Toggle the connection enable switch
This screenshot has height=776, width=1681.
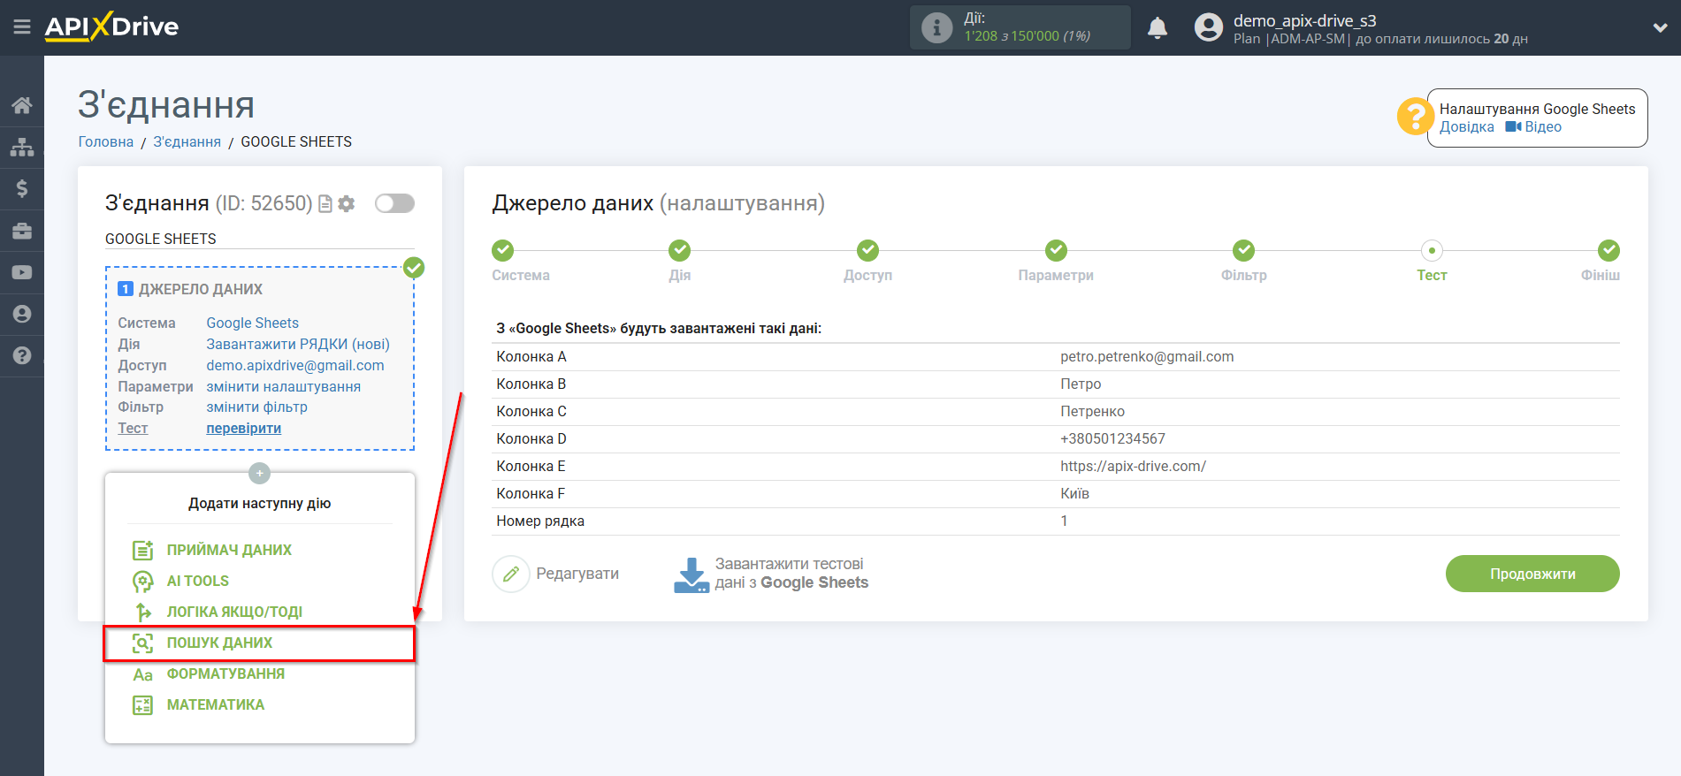(394, 203)
